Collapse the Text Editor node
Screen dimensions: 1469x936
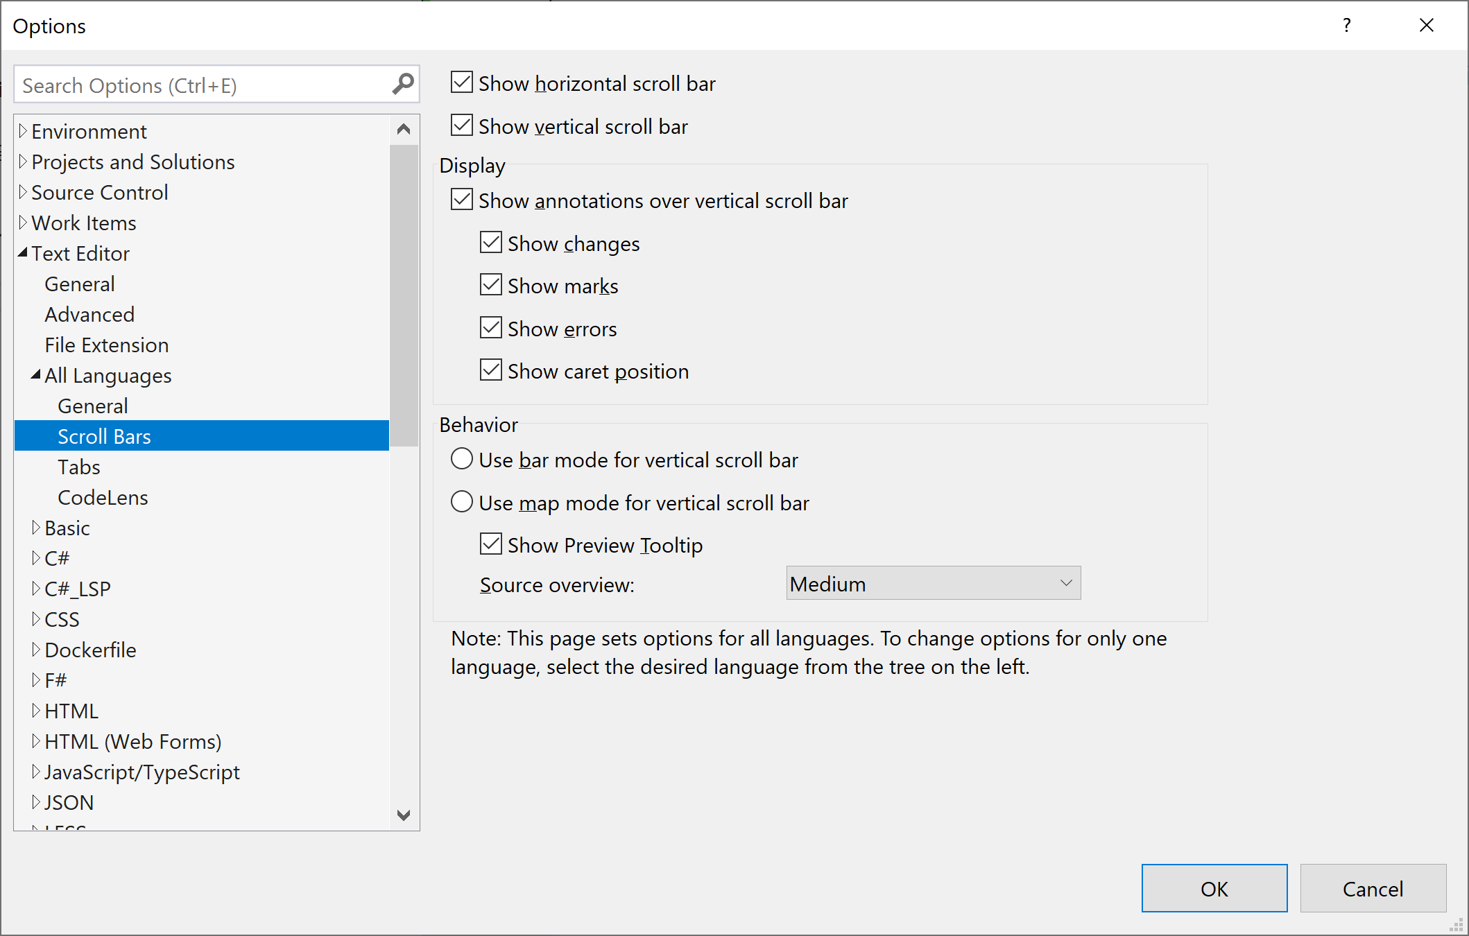coord(23,253)
